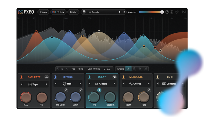Image resolution: width=204 pixels, height=117 pixels.
Task: Select next Modulate type after Chorus
Action: tap(148, 84)
